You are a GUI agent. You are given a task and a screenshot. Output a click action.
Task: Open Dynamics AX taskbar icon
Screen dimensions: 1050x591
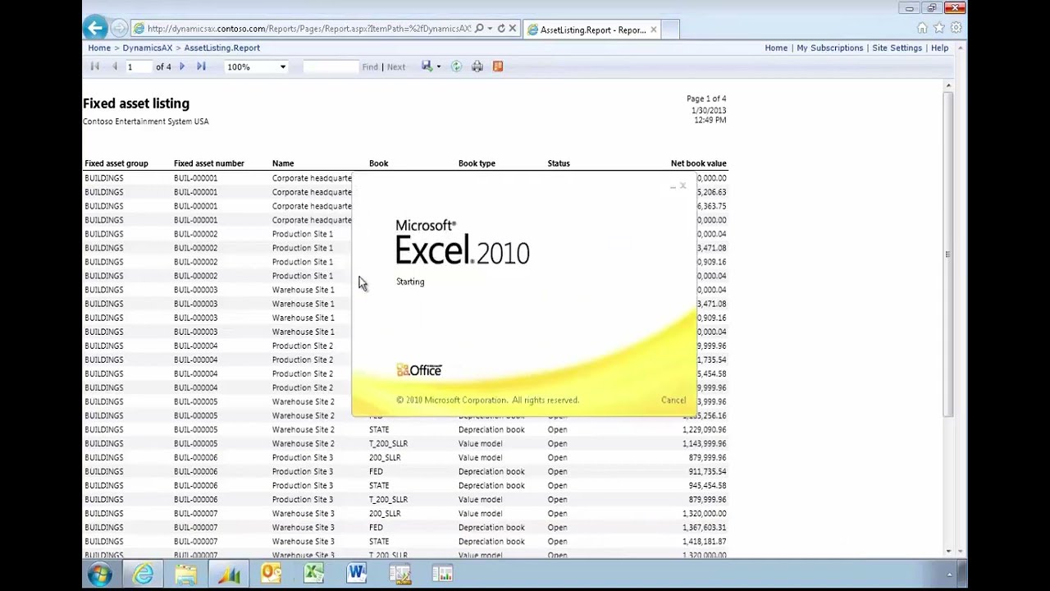[229, 575]
